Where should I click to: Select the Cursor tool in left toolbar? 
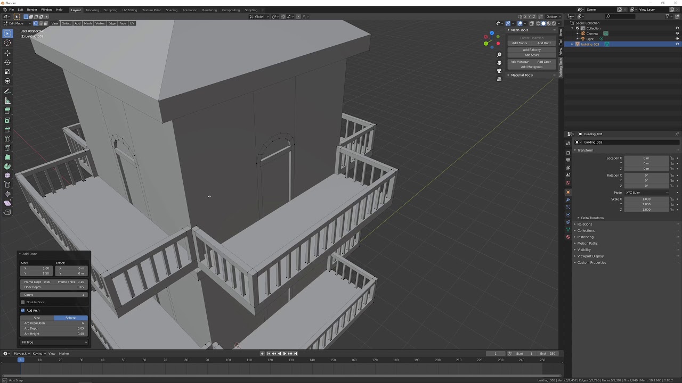(7, 43)
